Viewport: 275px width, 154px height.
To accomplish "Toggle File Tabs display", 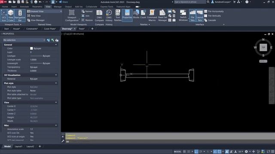I will pyautogui.click(x=192, y=15).
